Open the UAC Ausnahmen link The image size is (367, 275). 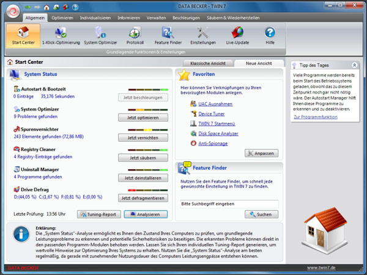click(215, 104)
